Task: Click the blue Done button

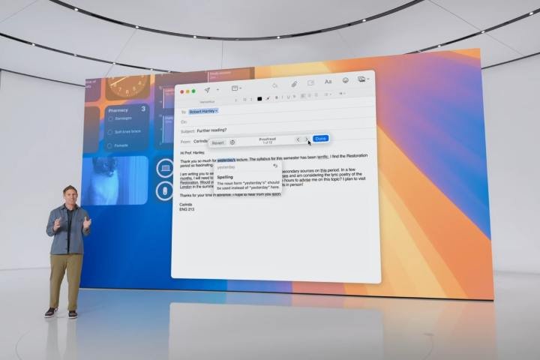Action: (x=321, y=139)
